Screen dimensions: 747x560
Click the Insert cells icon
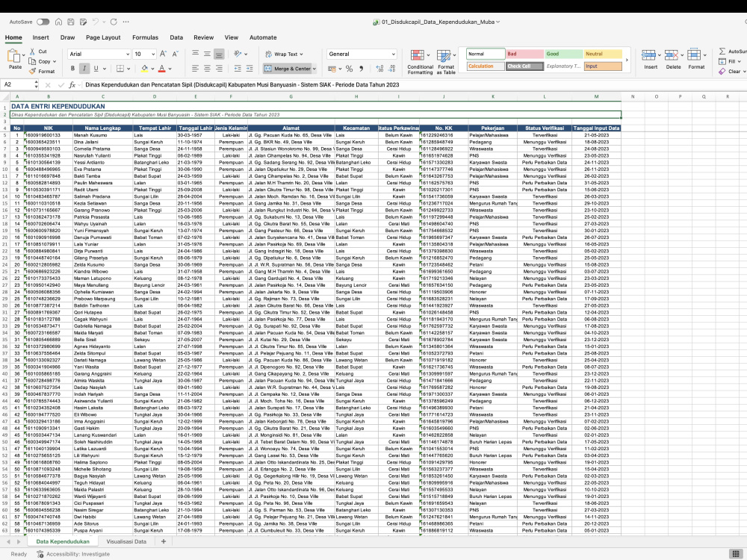click(x=648, y=55)
